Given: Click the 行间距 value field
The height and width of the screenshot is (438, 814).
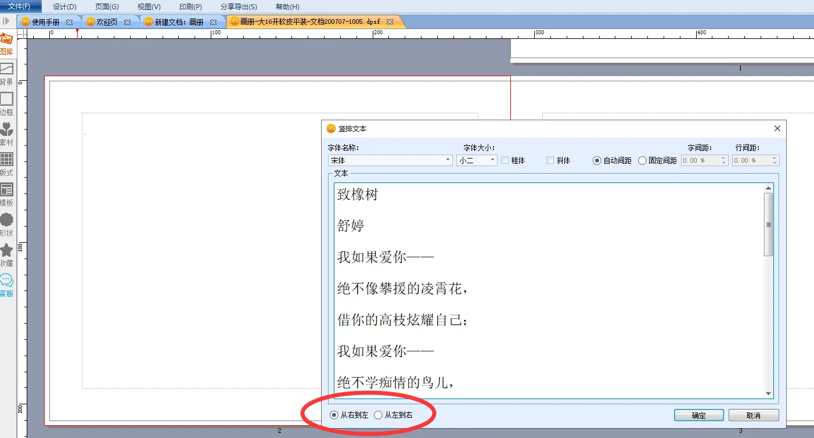Looking at the screenshot, I should [x=752, y=160].
